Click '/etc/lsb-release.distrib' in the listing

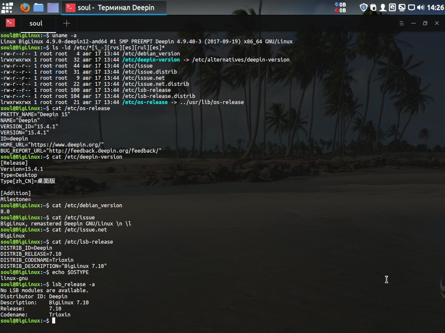159,96
